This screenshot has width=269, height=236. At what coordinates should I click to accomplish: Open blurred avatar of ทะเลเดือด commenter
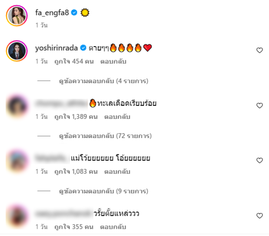17,106
